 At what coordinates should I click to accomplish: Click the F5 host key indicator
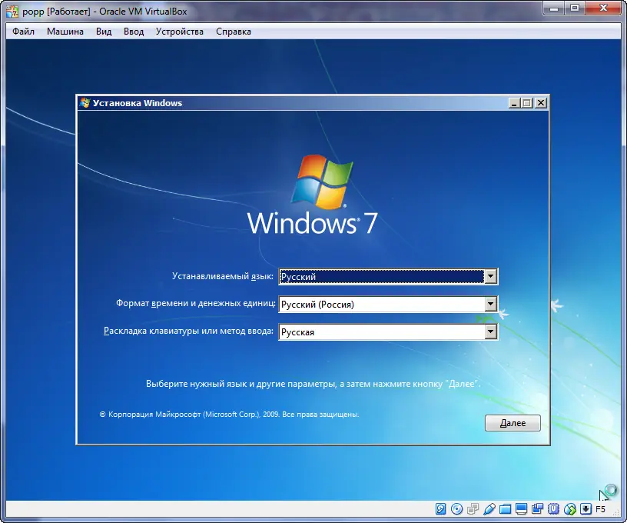click(x=600, y=509)
